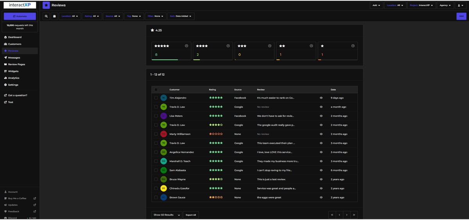This screenshot has height=220, width=469.
Task: Click the orange progress bar on the two-star card
Action: 278,60
